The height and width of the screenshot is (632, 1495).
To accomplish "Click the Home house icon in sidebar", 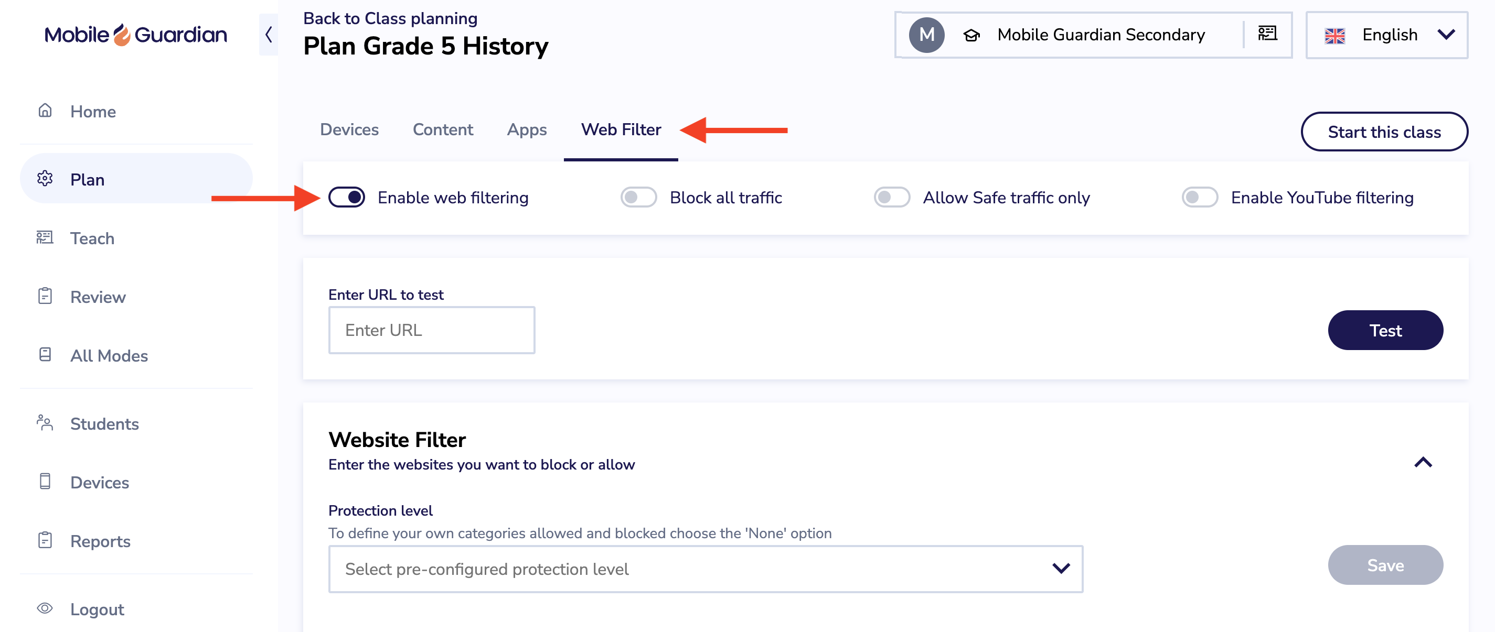I will point(45,110).
